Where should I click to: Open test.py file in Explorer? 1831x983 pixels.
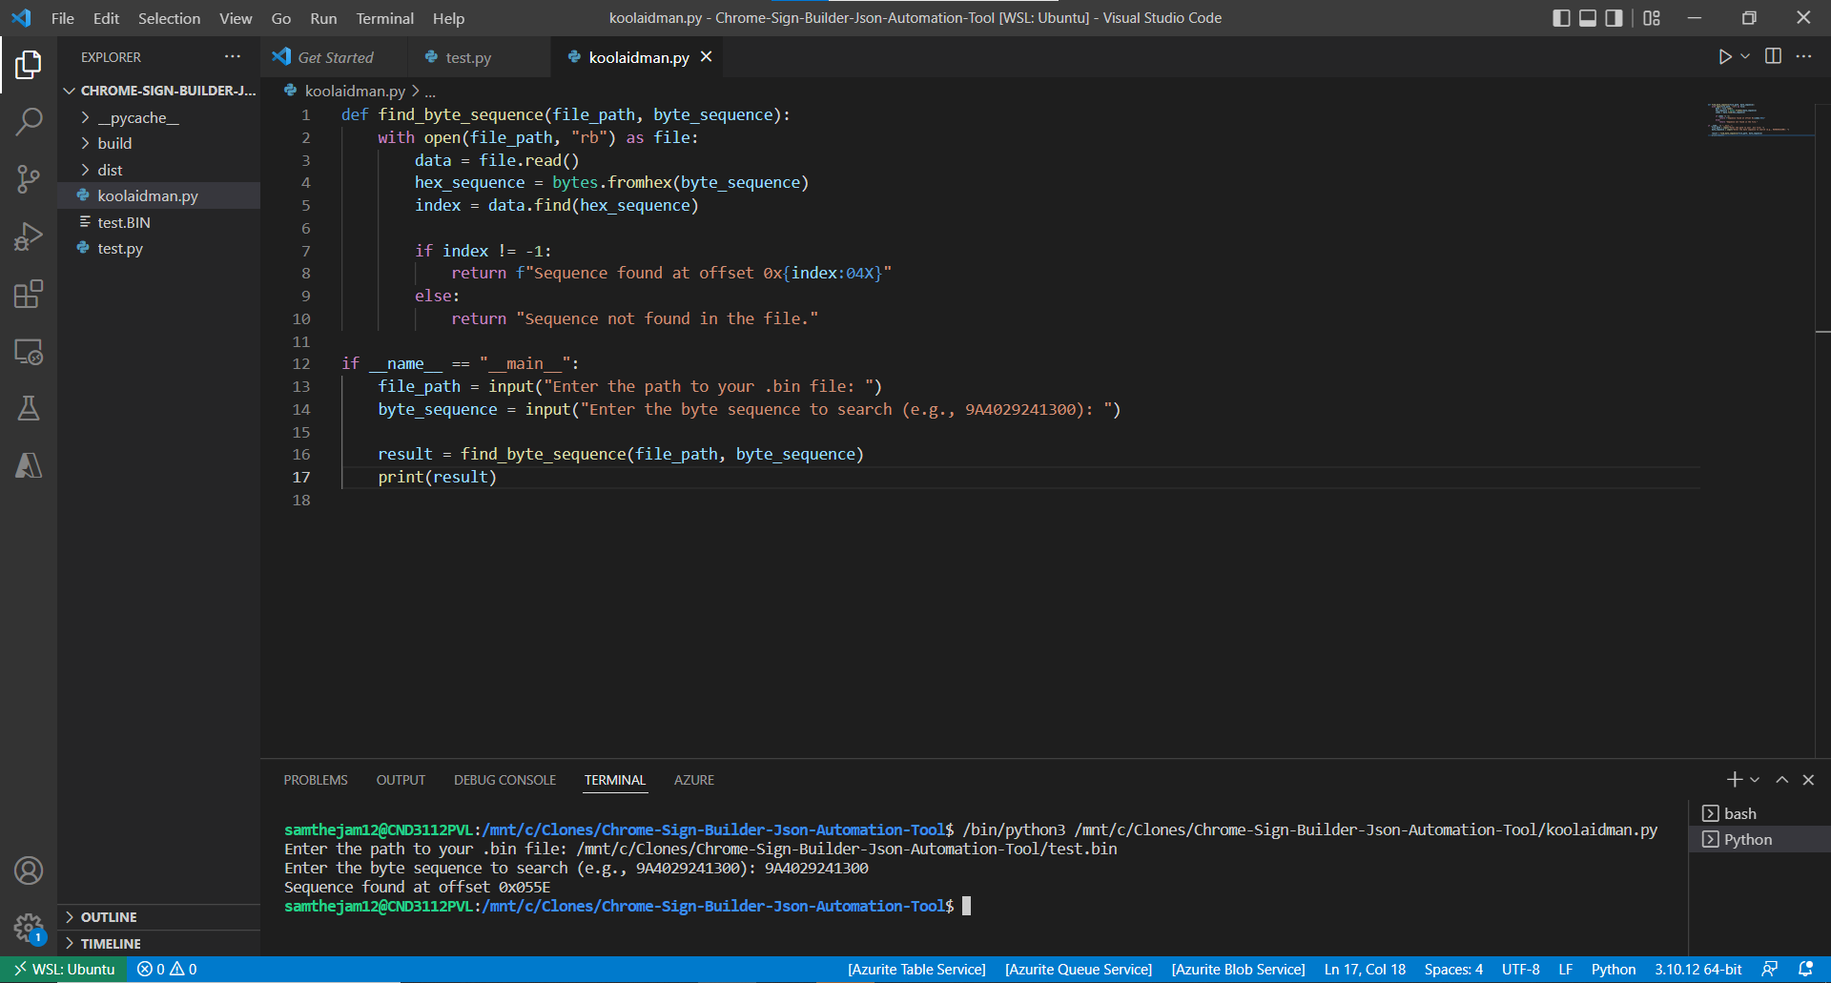[x=159, y=248]
